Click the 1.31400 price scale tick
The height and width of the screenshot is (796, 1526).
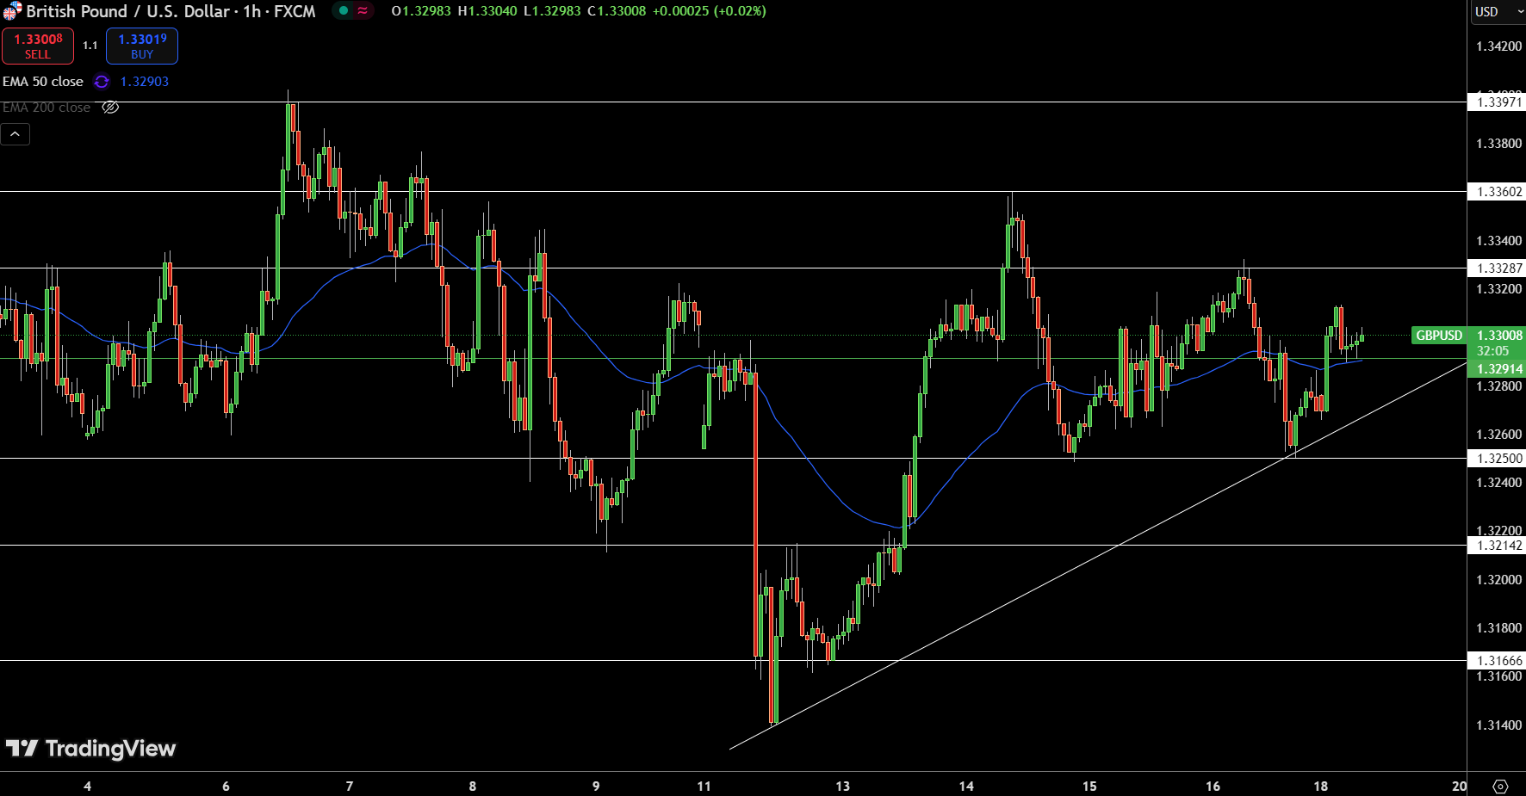pos(1499,725)
